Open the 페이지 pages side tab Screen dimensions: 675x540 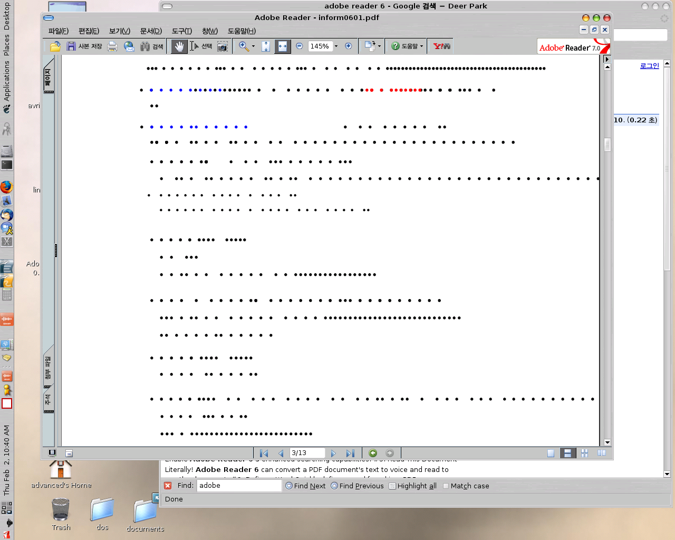tap(49, 77)
